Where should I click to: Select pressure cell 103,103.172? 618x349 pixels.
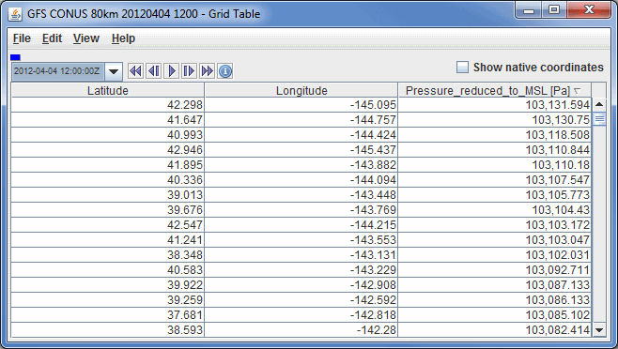(495, 224)
